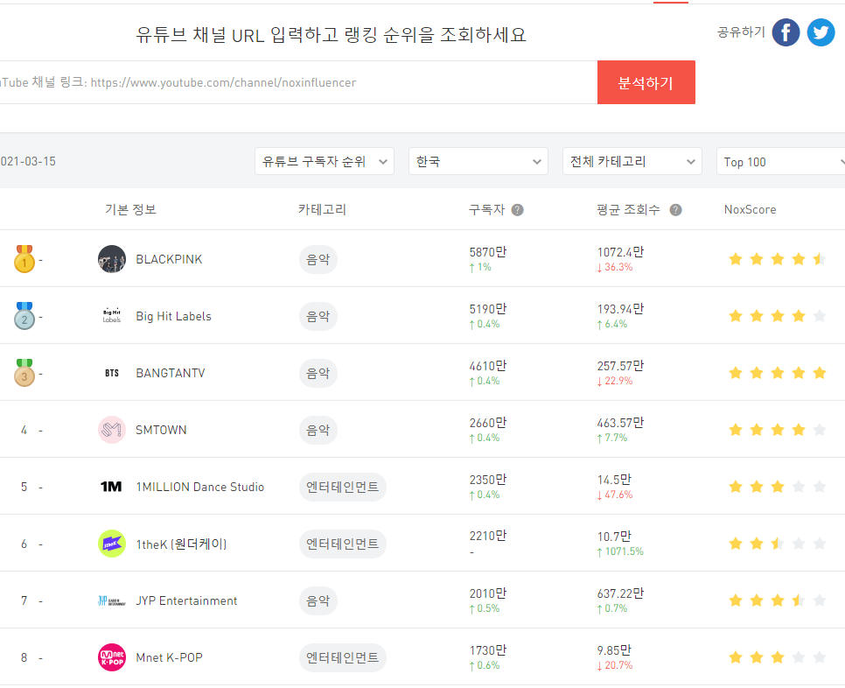
Task: Click the 기본 정보 column header
Action: [130, 210]
